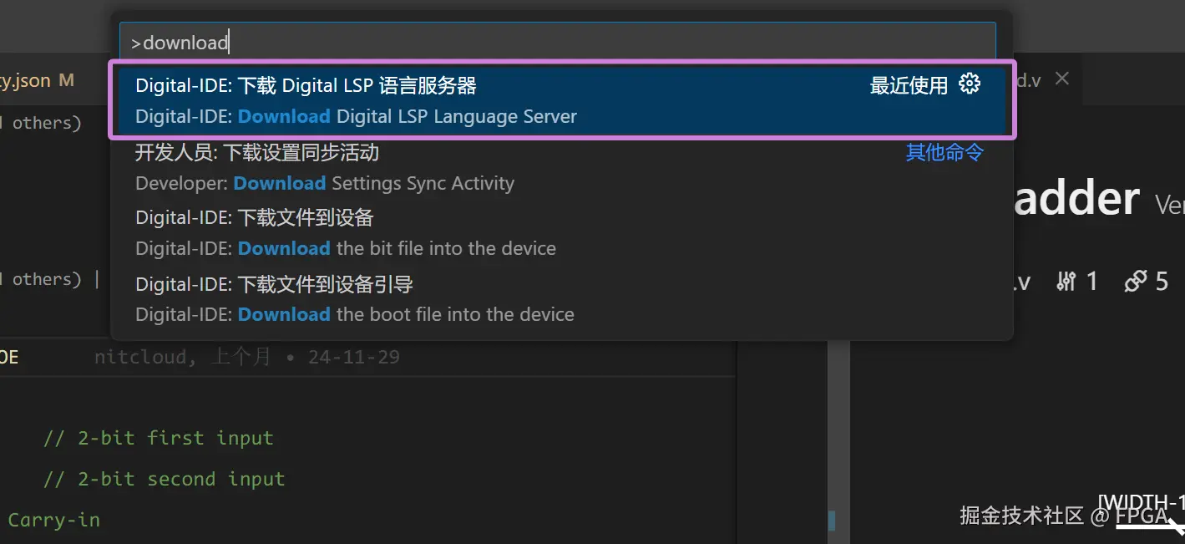Click the 其他命令 section label
Viewport: 1185px width, 544px height.
tap(944, 152)
